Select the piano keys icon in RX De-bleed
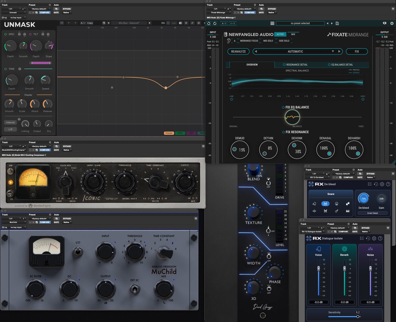 [x=348, y=211]
